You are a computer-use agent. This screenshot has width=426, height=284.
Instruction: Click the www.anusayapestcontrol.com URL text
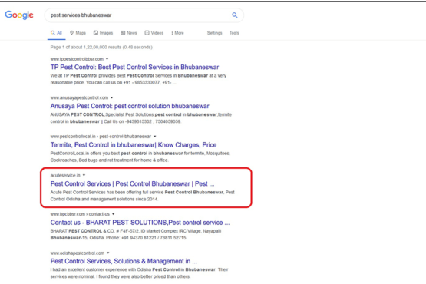tap(79, 97)
